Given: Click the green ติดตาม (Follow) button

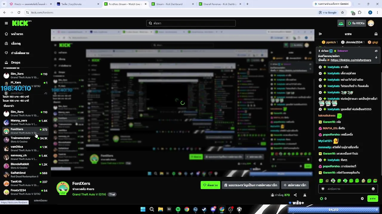Looking at the screenshot, I should [x=210, y=185].
